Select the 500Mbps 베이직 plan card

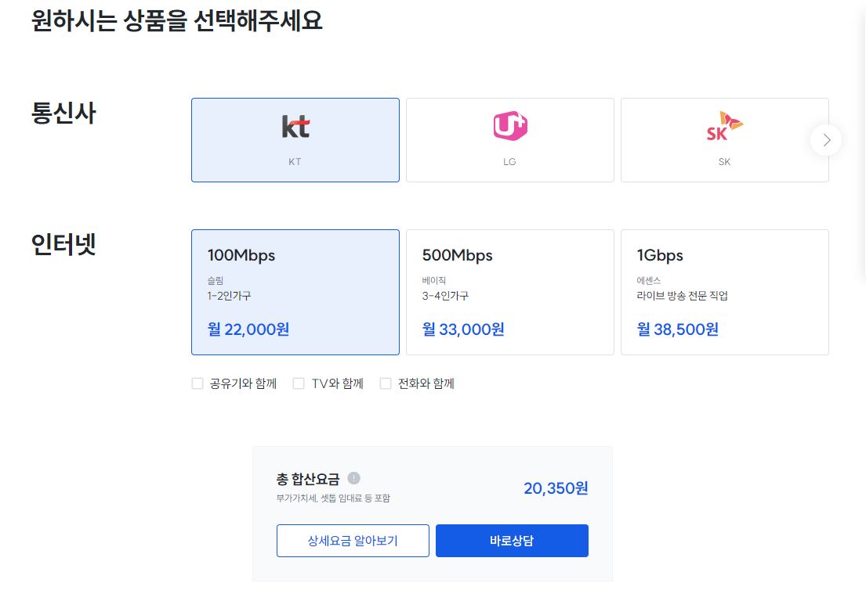(509, 291)
